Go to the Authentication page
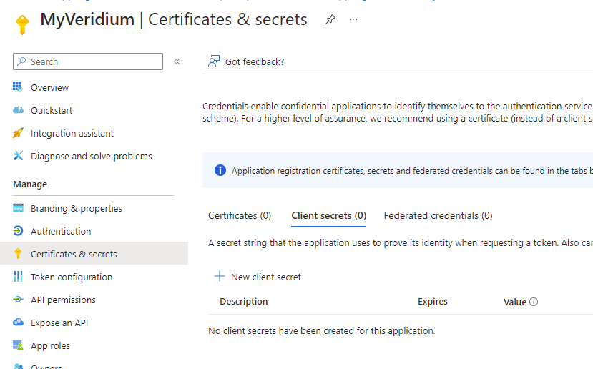593x369 pixels. pyautogui.click(x=61, y=231)
